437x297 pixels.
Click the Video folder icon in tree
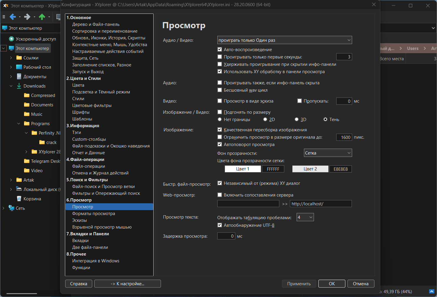pos(27,170)
